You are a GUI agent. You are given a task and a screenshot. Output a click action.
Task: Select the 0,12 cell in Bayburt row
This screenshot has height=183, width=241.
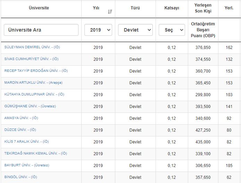click(x=172, y=166)
